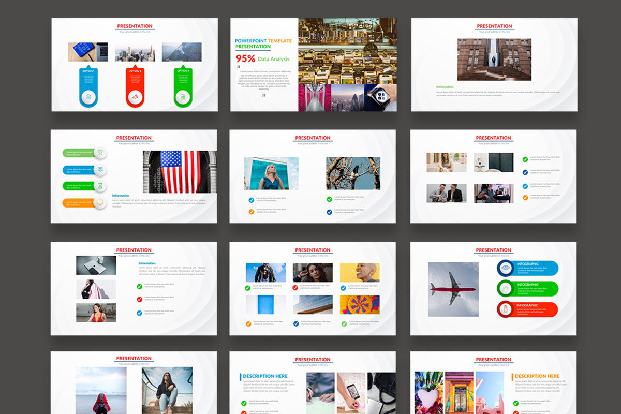Click the blue 'DESCRIPTION HERE' heading
Screen dimensions: 621x414
(x=265, y=376)
